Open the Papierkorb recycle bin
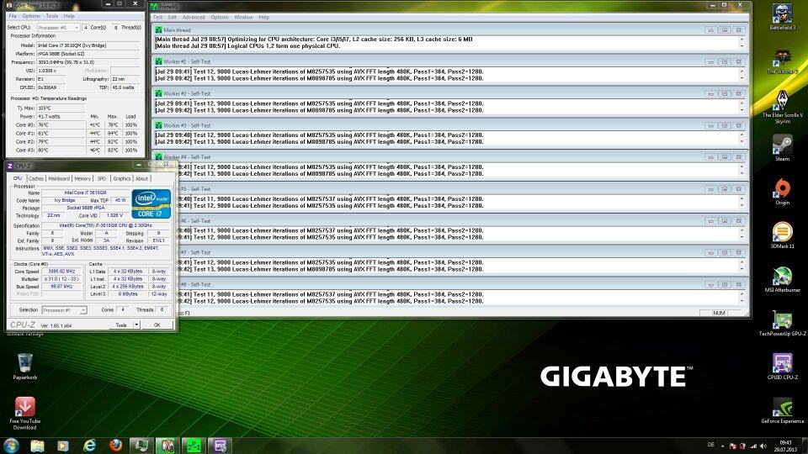 coord(24,367)
